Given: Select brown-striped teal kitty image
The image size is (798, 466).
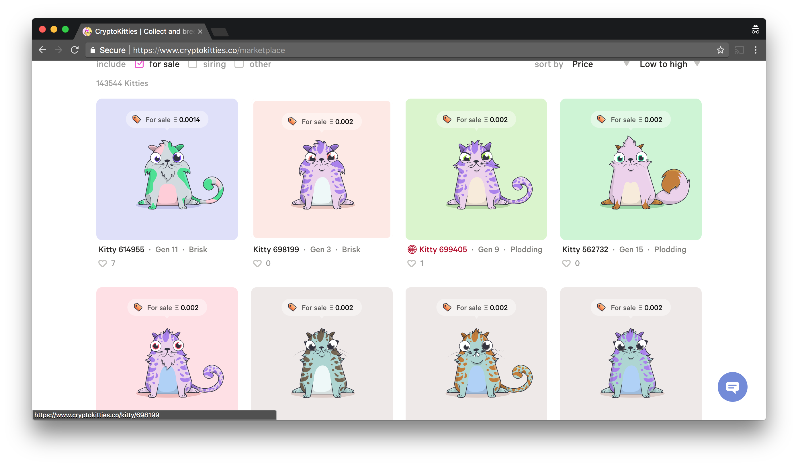Looking at the screenshot, I should pyautogui.click(x=322, y=363).
